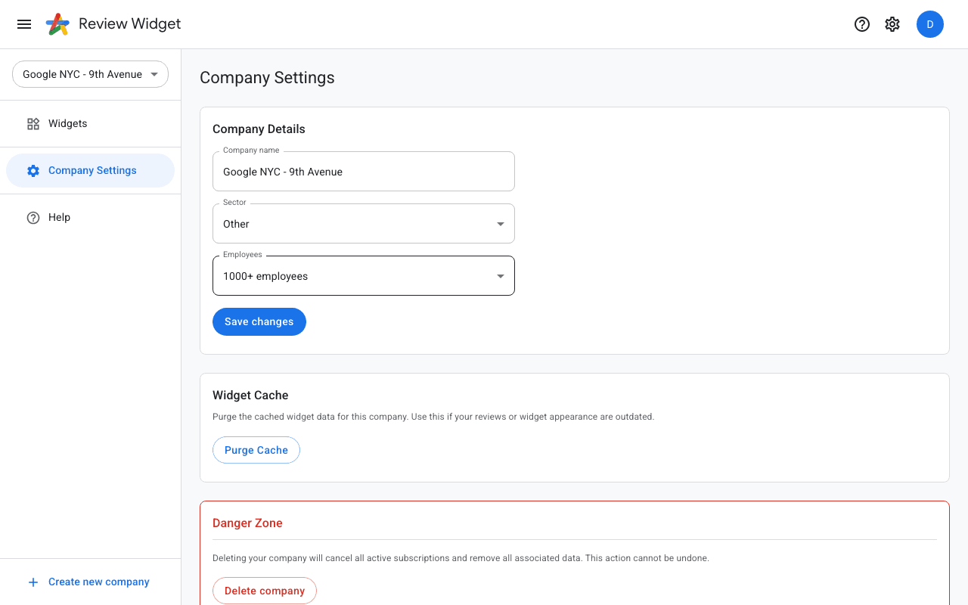The image size is (968, 605).
Task: Open the help question mark icon
Action: [862, 23]
